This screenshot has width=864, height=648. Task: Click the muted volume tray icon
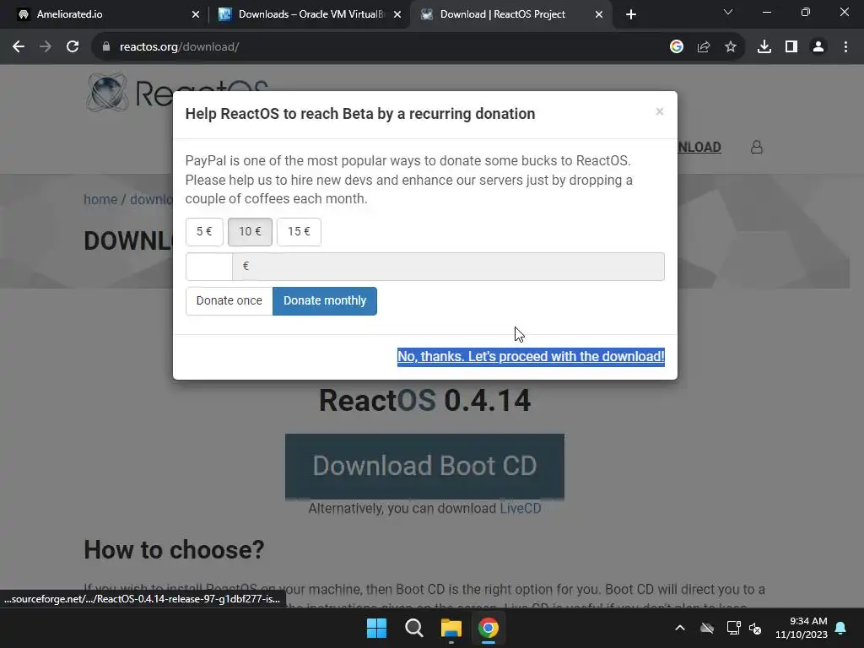pos(755,628)
